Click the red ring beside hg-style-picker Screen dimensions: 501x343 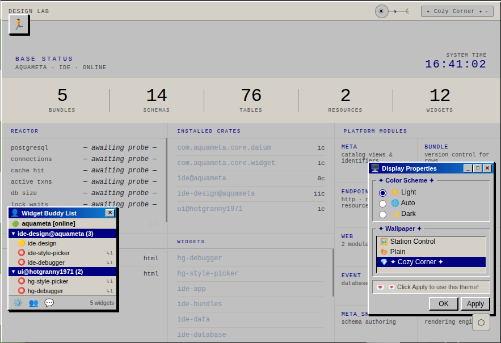22,281
